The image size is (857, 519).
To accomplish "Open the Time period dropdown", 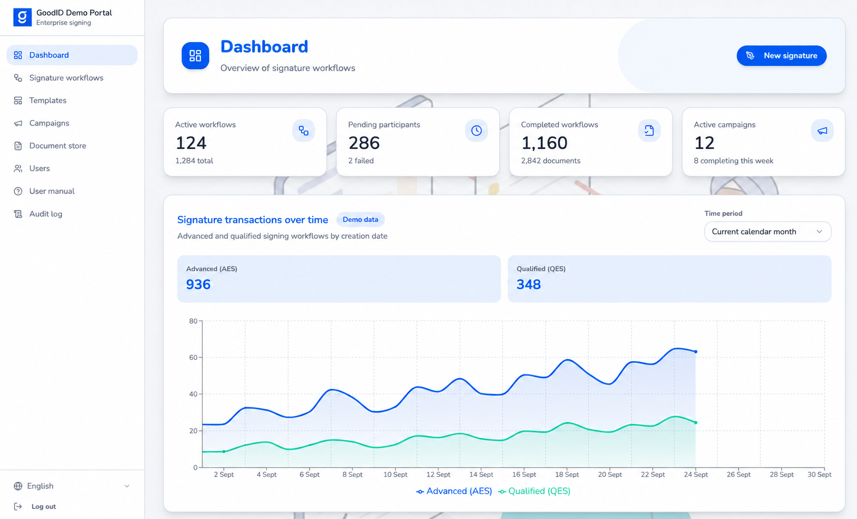I will point(768,232).
